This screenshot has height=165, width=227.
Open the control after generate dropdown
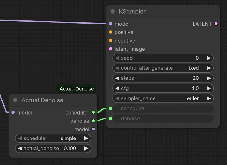pyautogui.click(x=163, y=68)
